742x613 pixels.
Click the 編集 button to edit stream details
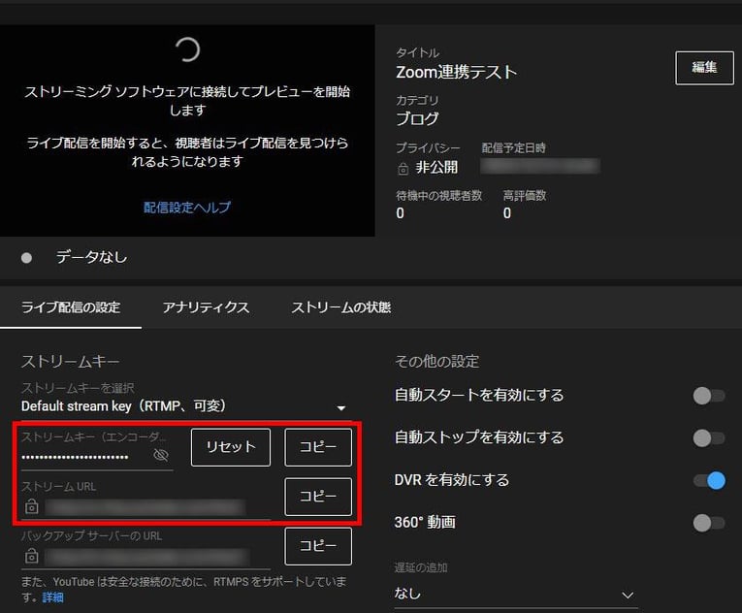pos(704,68)
